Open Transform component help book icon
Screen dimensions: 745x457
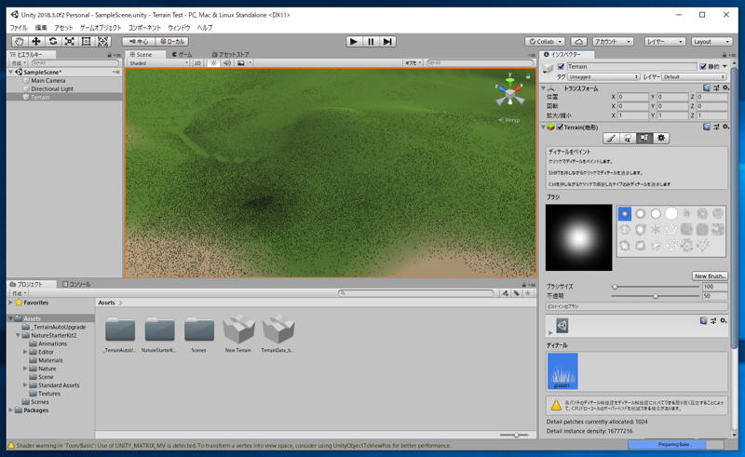pyautogui.click(x=707, y=87)
